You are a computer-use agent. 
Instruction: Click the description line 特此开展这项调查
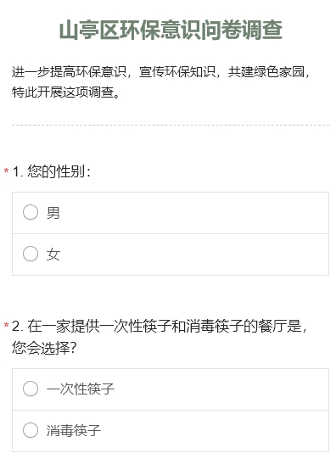[x=66, y=92]
